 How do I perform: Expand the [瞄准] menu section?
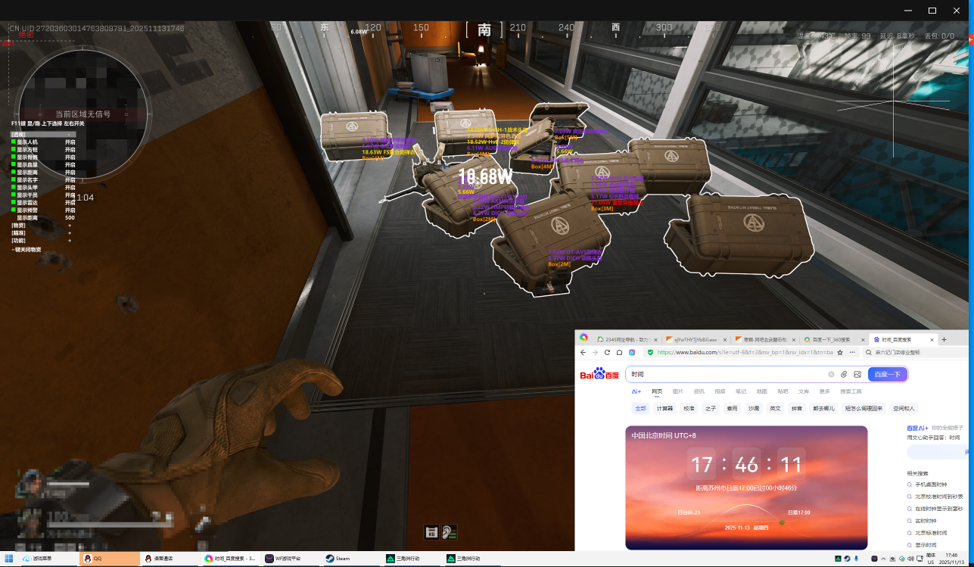click(18, 232)
